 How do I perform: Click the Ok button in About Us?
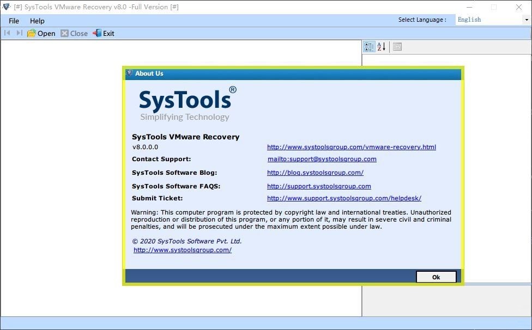click(436, 277)
